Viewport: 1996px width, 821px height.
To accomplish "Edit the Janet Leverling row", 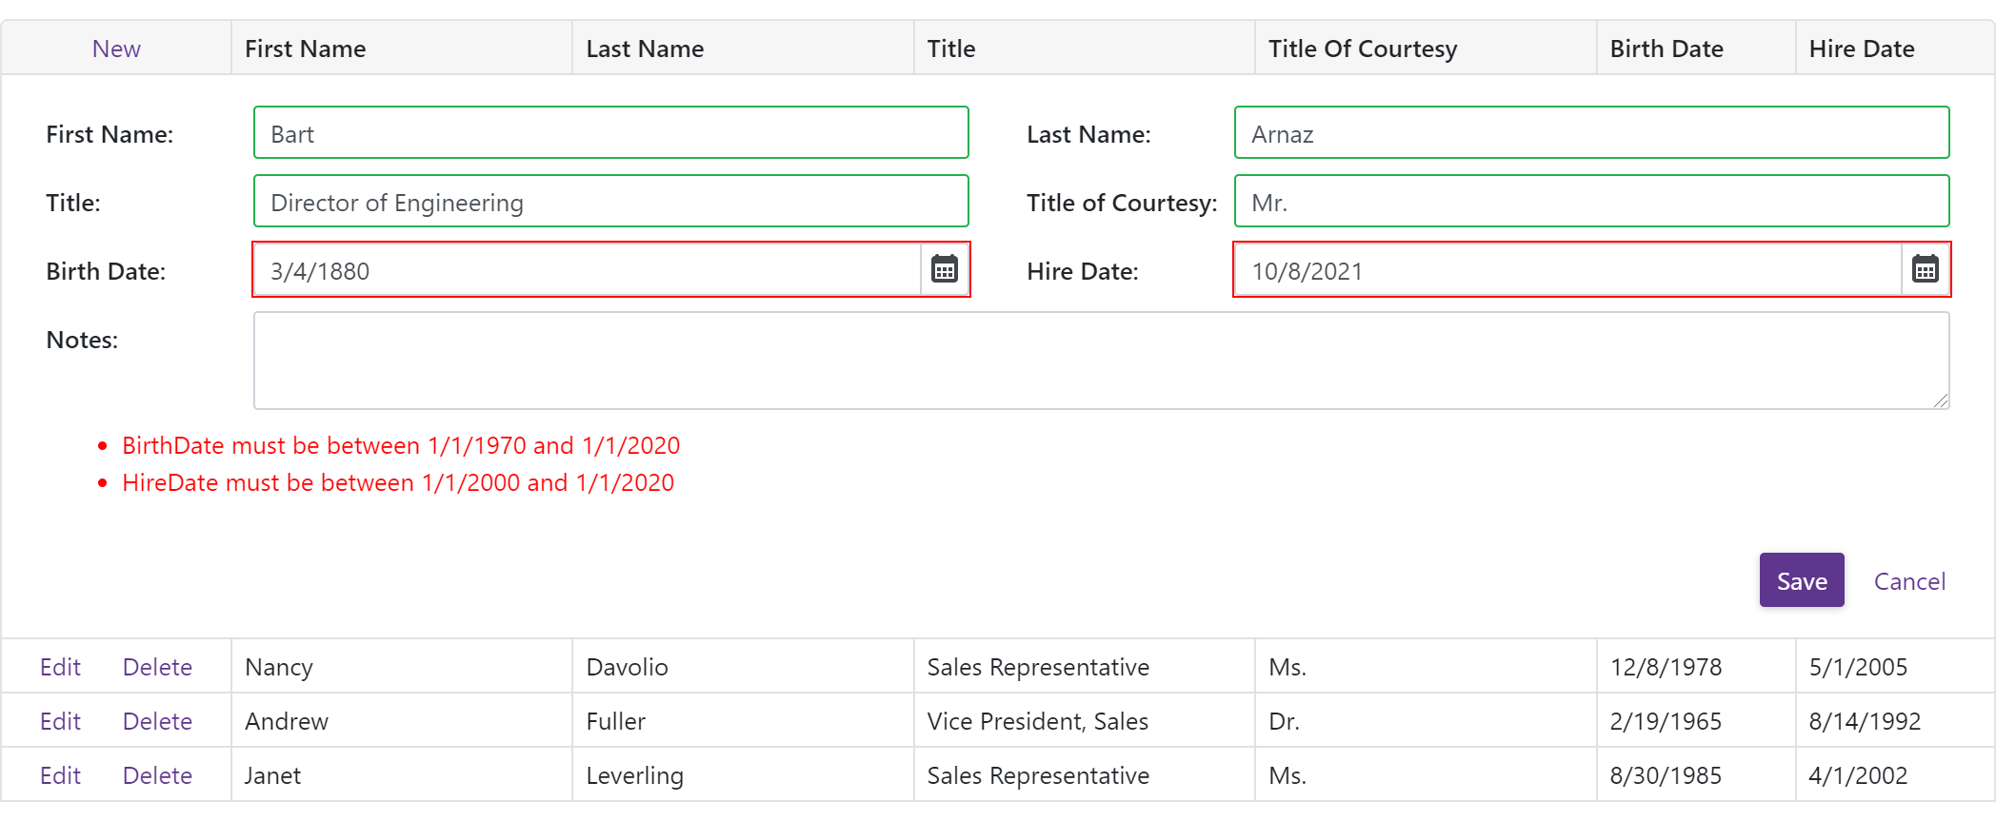I will [x=60, y=775].
